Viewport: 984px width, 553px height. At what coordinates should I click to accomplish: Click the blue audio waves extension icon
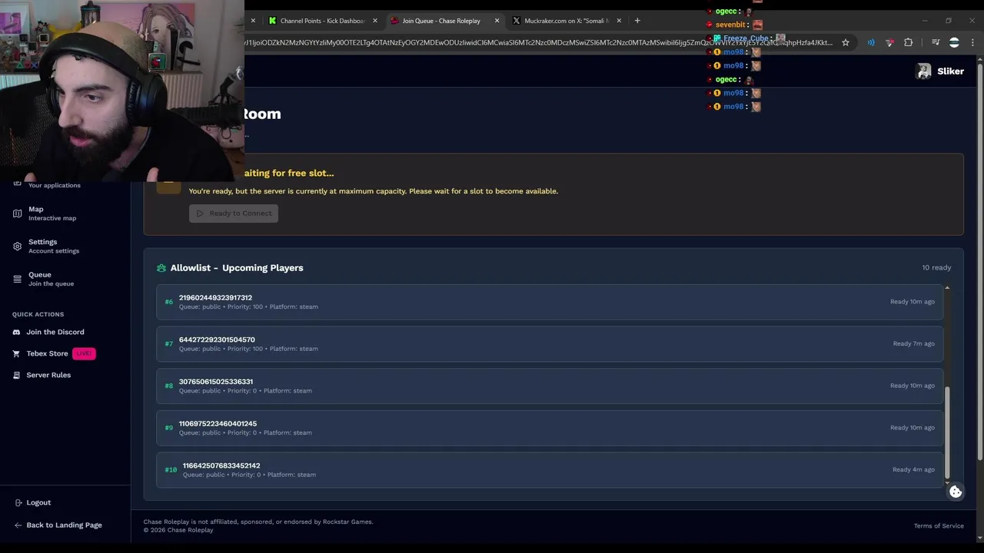pos(871,43)
